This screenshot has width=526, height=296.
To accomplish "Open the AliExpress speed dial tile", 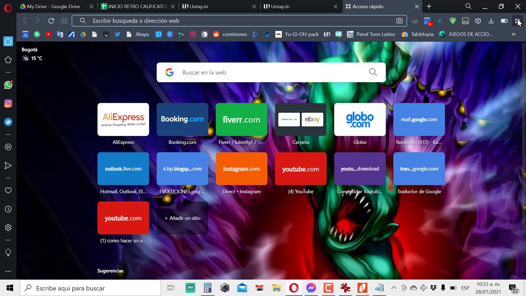I will click(123, 120).
